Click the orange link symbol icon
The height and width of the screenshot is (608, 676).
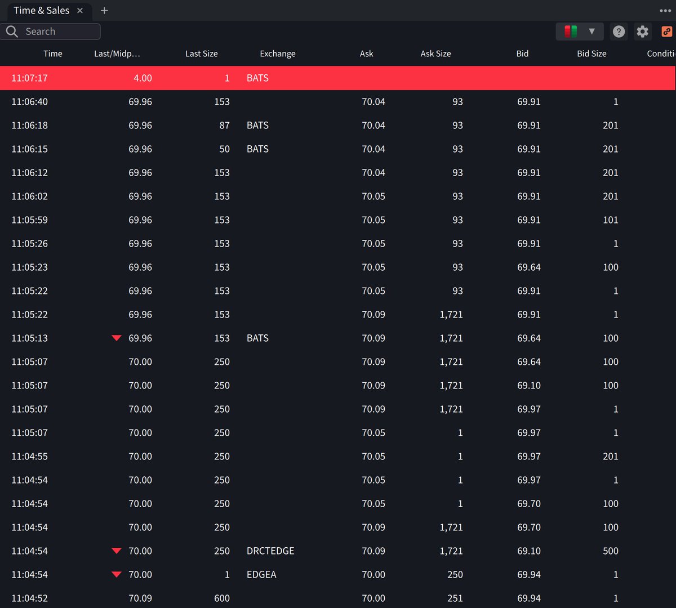(x=666, y=32)
